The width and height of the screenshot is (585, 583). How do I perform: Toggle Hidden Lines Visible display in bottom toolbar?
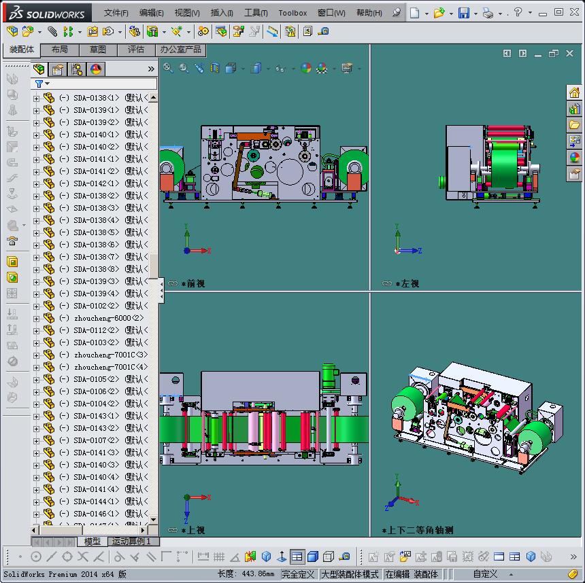click(329, 557)
